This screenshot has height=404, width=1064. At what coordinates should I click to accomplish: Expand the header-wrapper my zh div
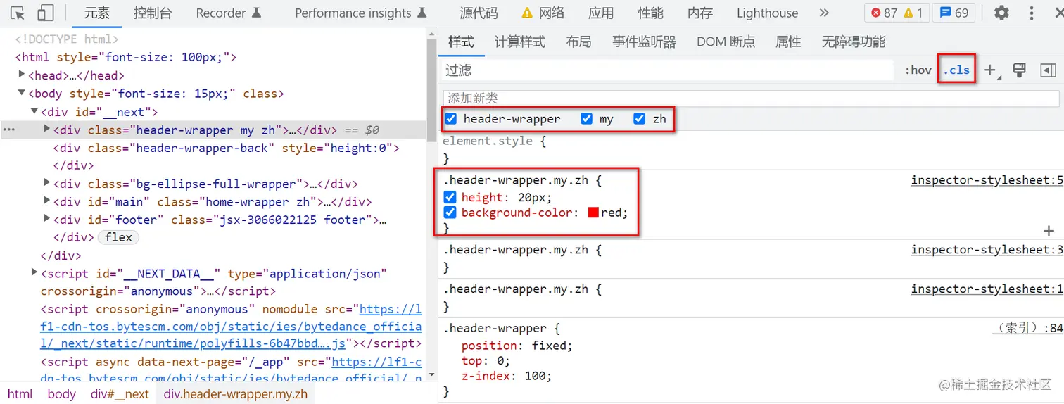[46, 129]
